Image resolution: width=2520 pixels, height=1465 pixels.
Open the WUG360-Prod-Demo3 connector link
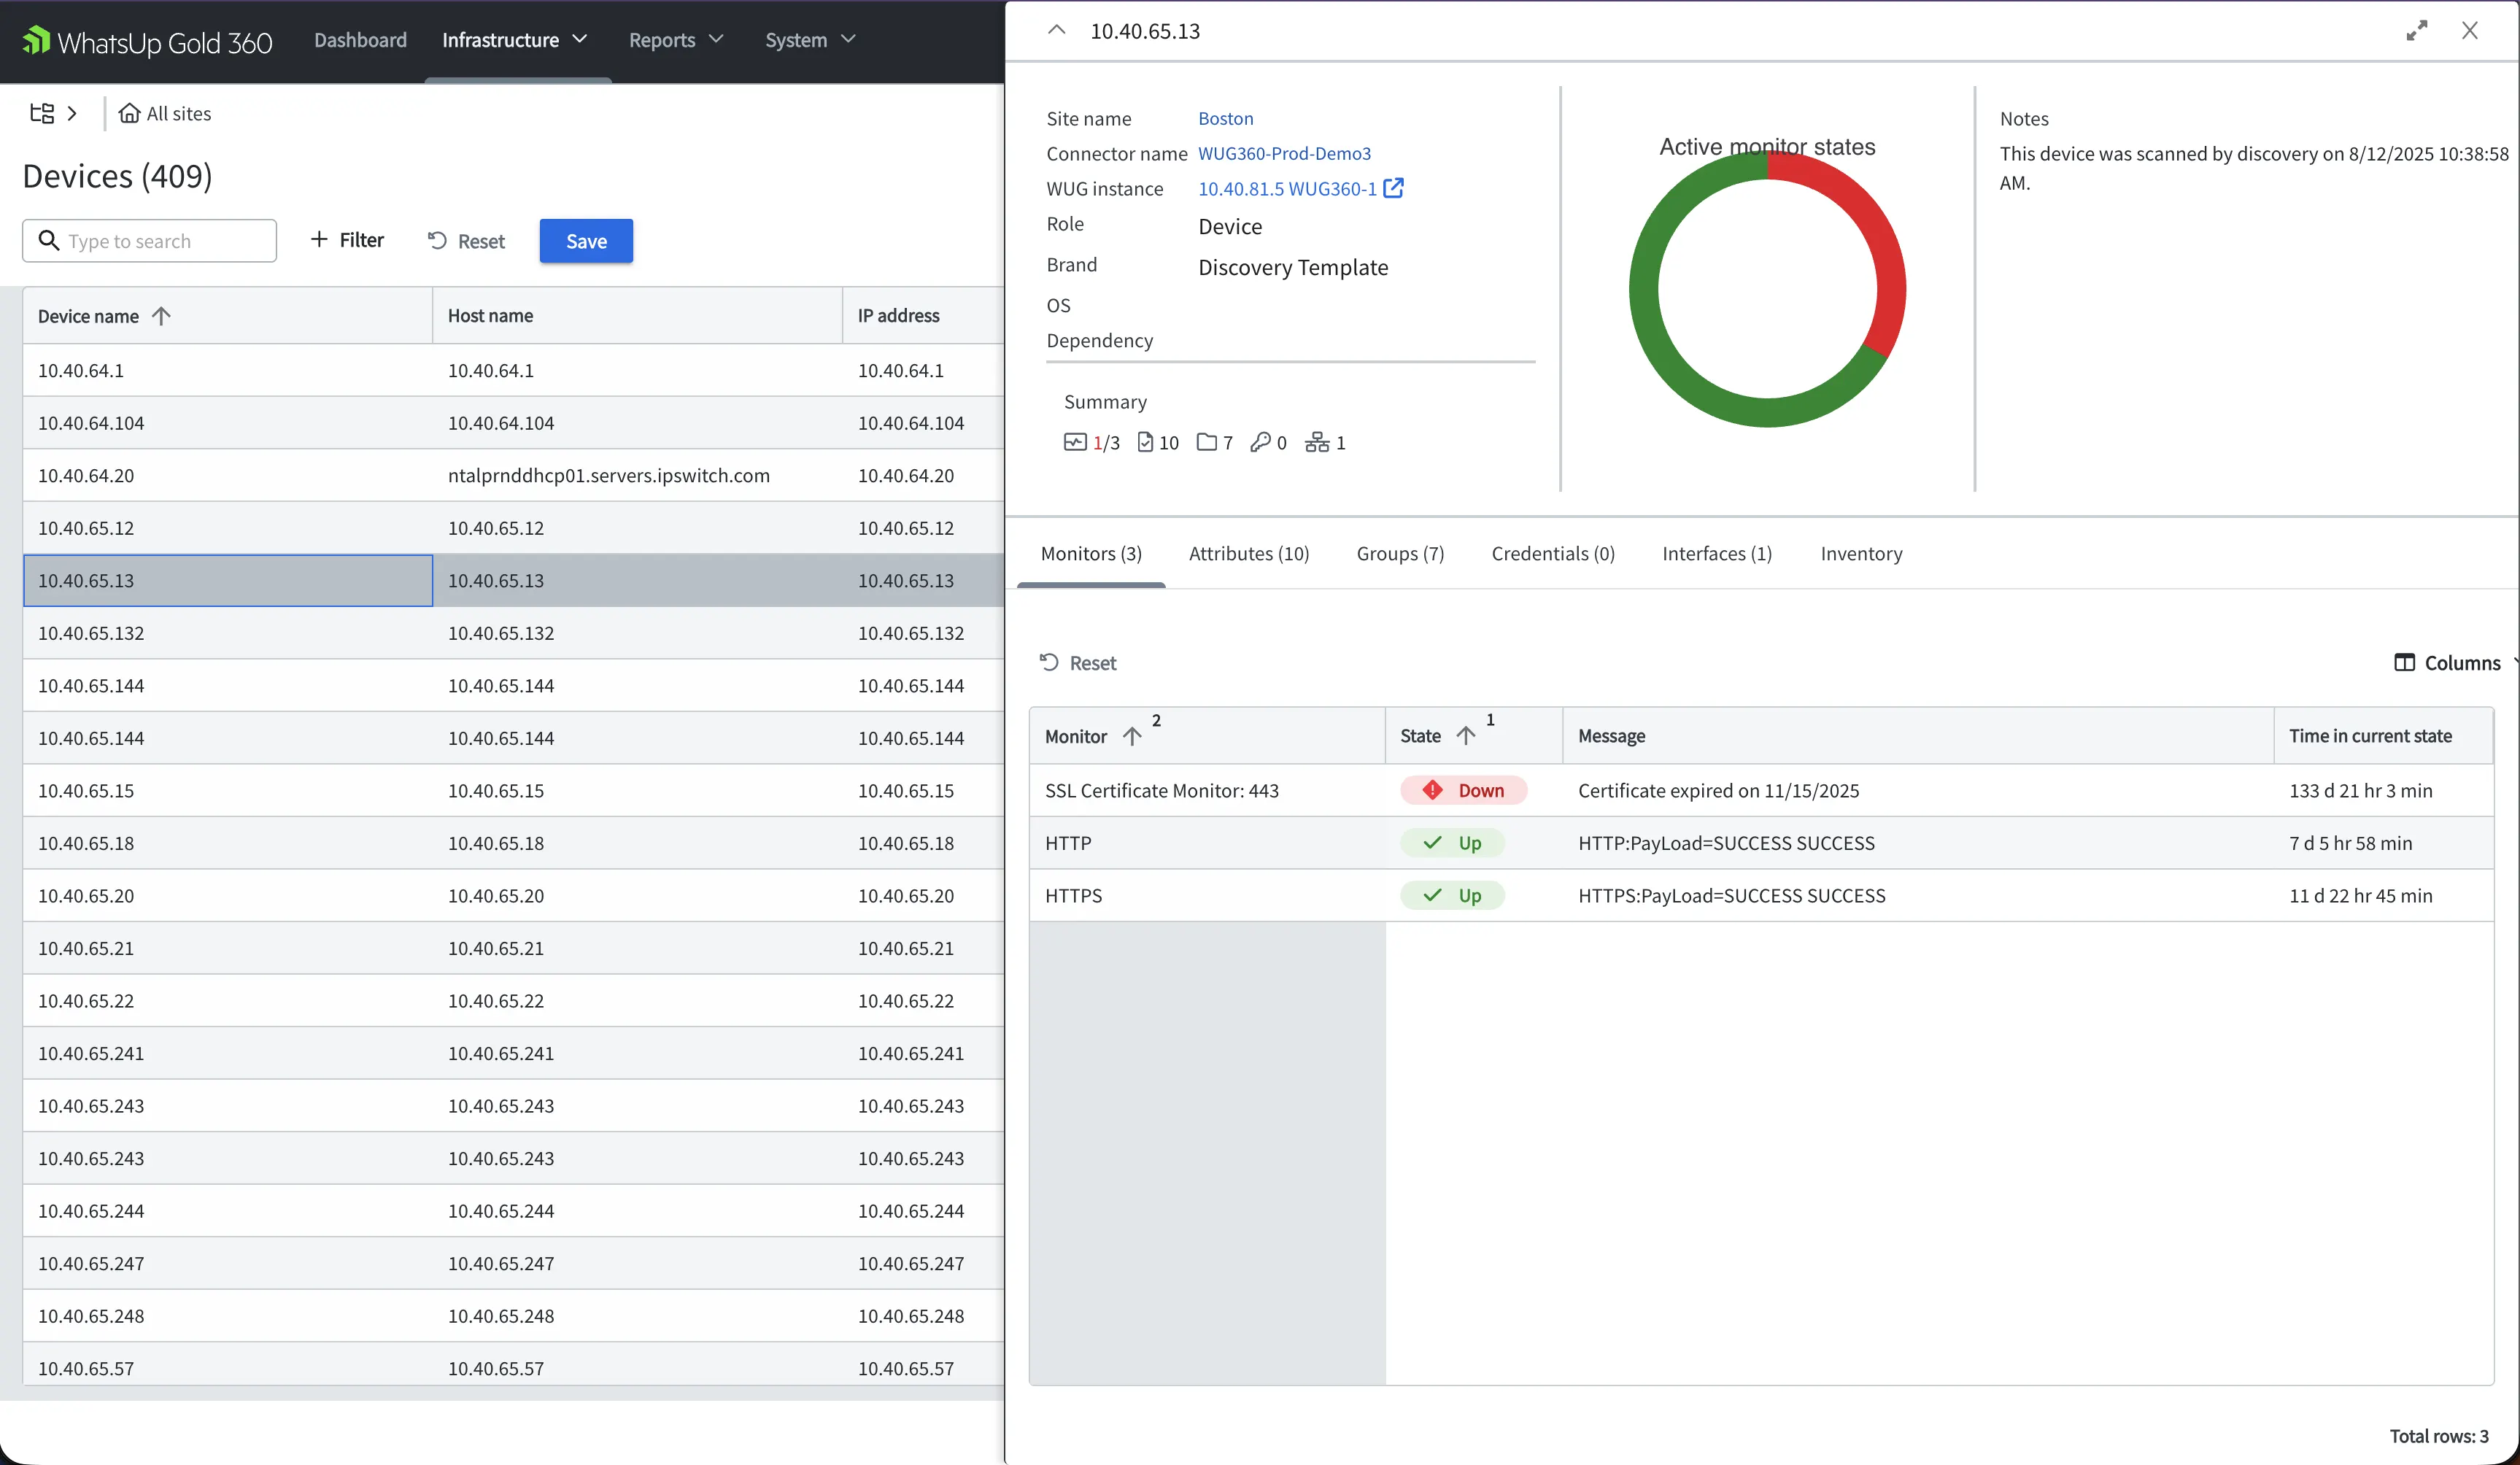pyautogui.click(x=1284, y=153)
